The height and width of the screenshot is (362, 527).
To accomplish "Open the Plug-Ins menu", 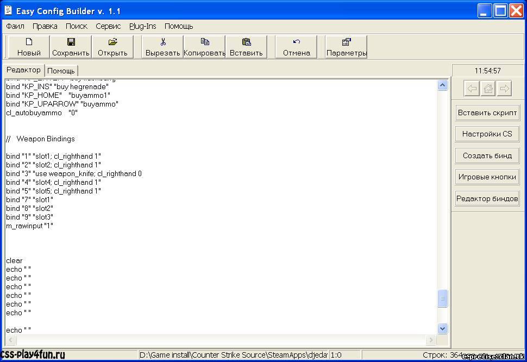I will tap(142, 26).
